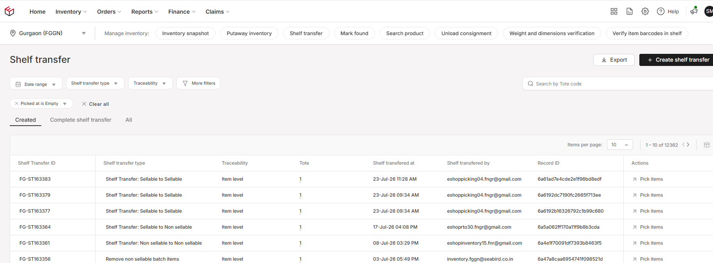Click the Export button
Image resolution: width=713 pixels, height=263 pixels.
click(614, 60)
